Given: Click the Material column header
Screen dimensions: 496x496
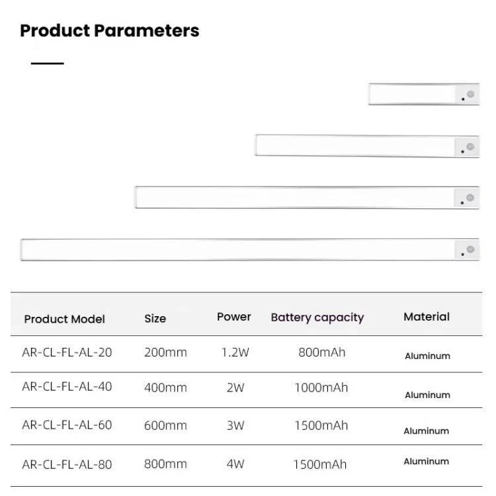Looking at the screenshot, I should [427, 317].
